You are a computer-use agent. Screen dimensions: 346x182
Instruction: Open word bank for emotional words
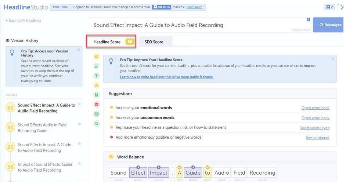click(x=315, y=108)
